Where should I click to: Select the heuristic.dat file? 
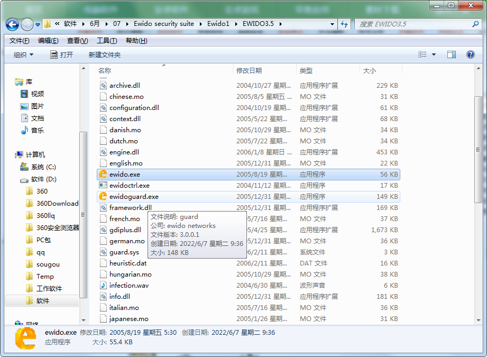[249, 263]
